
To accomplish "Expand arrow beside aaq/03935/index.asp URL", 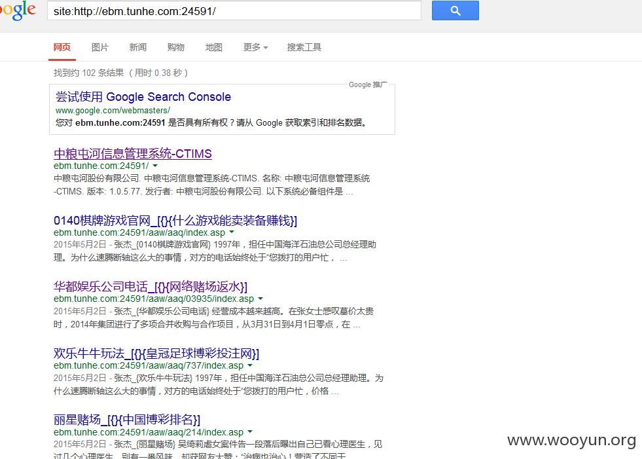I will point(260,299).
